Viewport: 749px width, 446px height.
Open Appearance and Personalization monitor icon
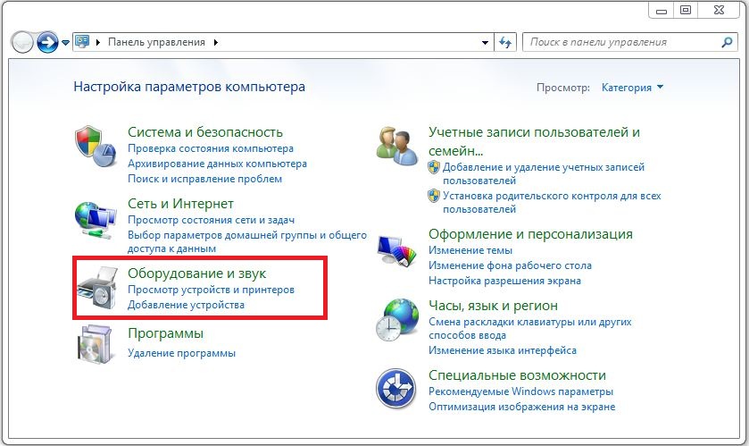(x=397, y=250)
